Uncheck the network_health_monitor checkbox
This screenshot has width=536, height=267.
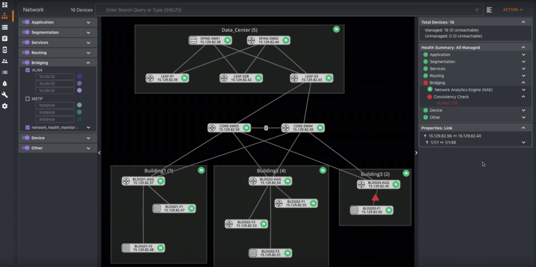tap(28, 128)
